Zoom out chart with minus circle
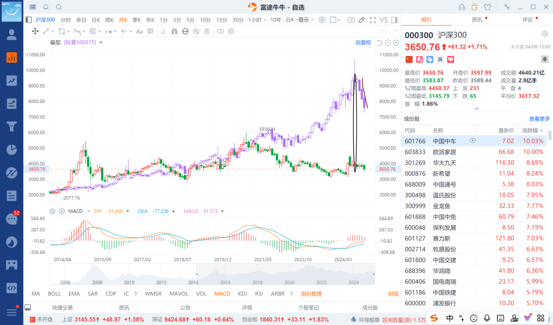553x325 pixels. tap(388, 42)
